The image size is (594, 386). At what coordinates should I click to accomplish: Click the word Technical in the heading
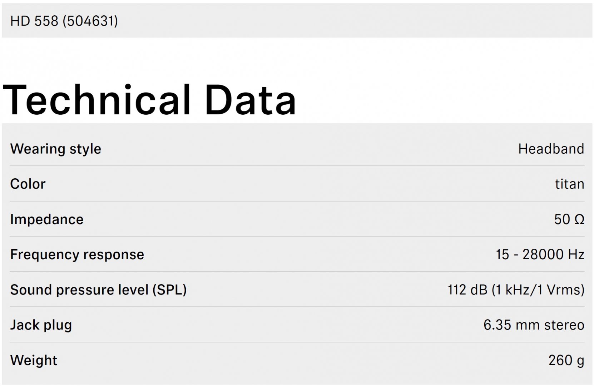tap(97, 100)
